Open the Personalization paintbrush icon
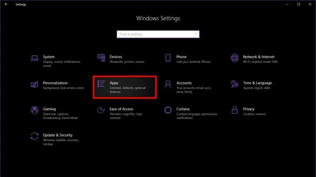Image resolution: width=316 pixels, height=177 pixels. pyautogui.click(x=34, y=84)
